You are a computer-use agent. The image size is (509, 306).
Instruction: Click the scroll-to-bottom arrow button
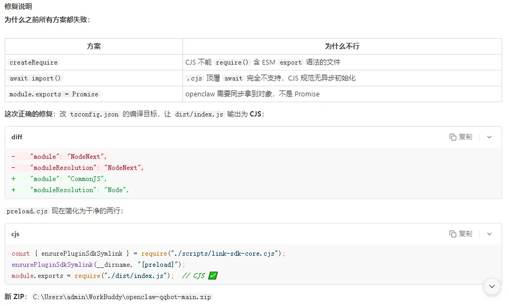click(492, 286)
